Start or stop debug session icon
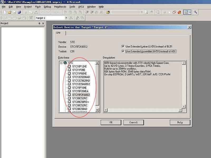The height and width of the screenshot is (158, 211). 158,12
